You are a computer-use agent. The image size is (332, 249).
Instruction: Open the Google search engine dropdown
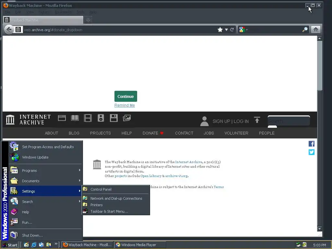(x=243, y=30)
